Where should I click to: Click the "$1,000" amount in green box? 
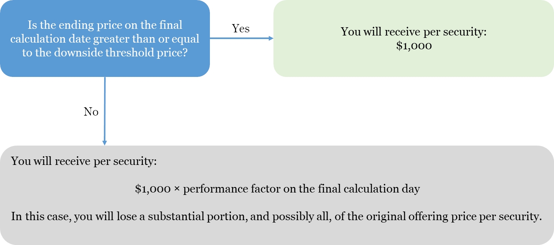click(414, 46)
